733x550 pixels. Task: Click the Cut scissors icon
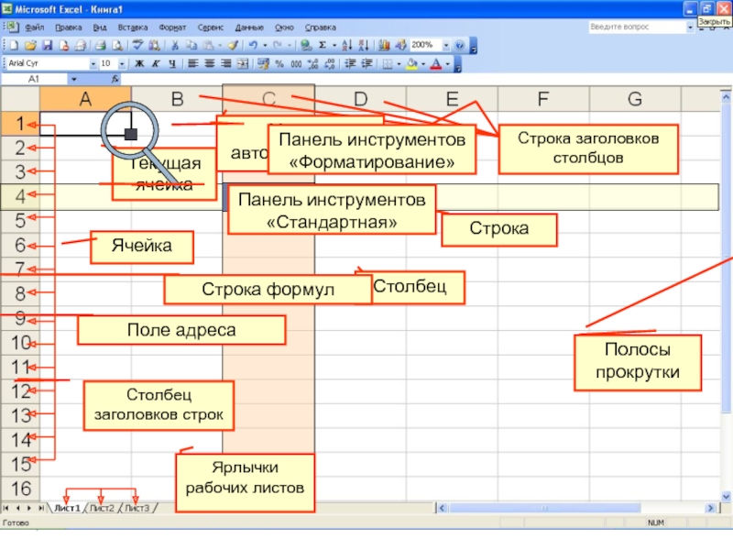175,45
